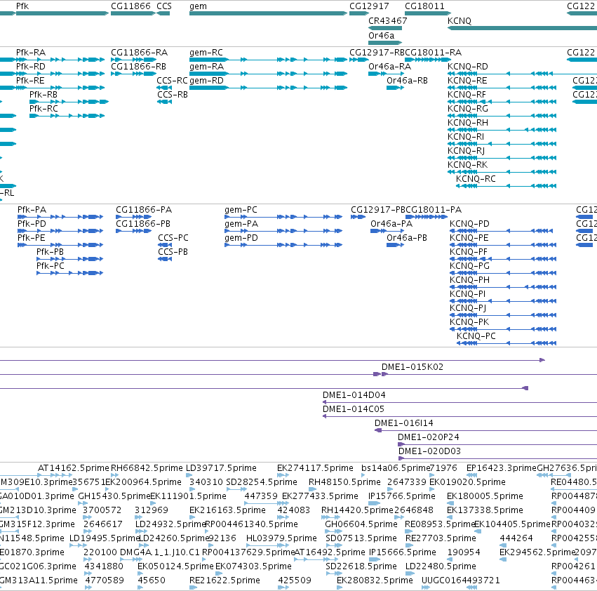Open BAC clone DME1-020D03
The width and height of the screenshot is (597, 591).
pyautogui.click(x=429, y=451)
